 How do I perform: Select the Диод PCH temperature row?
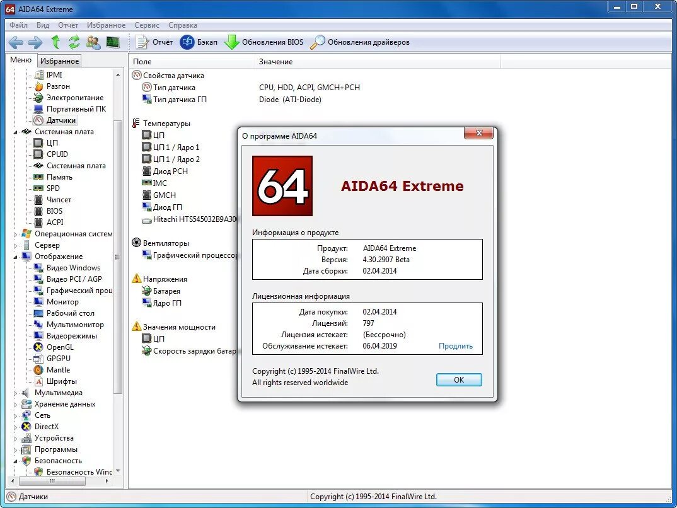(x=165, y=171)
